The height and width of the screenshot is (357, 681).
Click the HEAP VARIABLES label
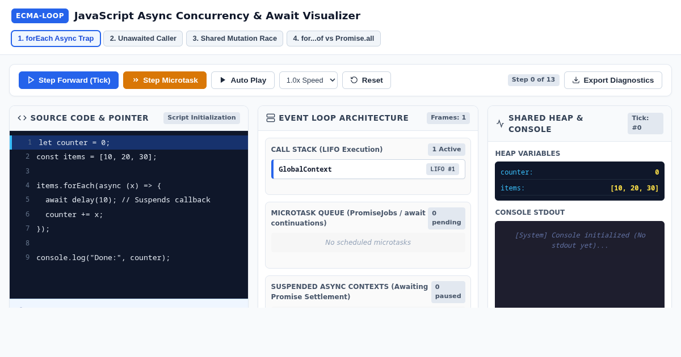click(x=528, y=154)
